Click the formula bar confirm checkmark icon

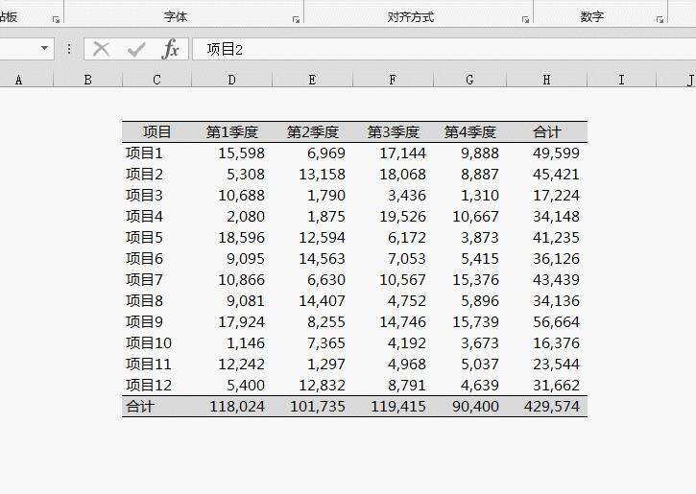135,49
